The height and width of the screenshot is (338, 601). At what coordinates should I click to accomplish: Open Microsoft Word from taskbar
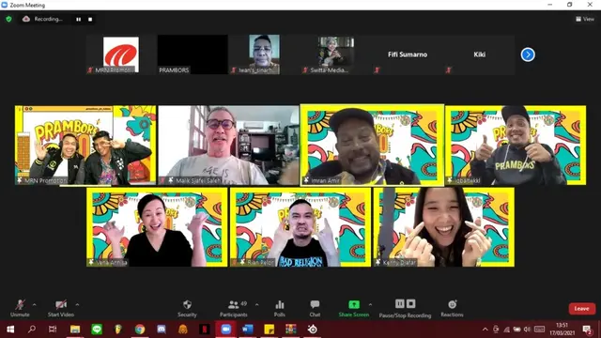248,330
